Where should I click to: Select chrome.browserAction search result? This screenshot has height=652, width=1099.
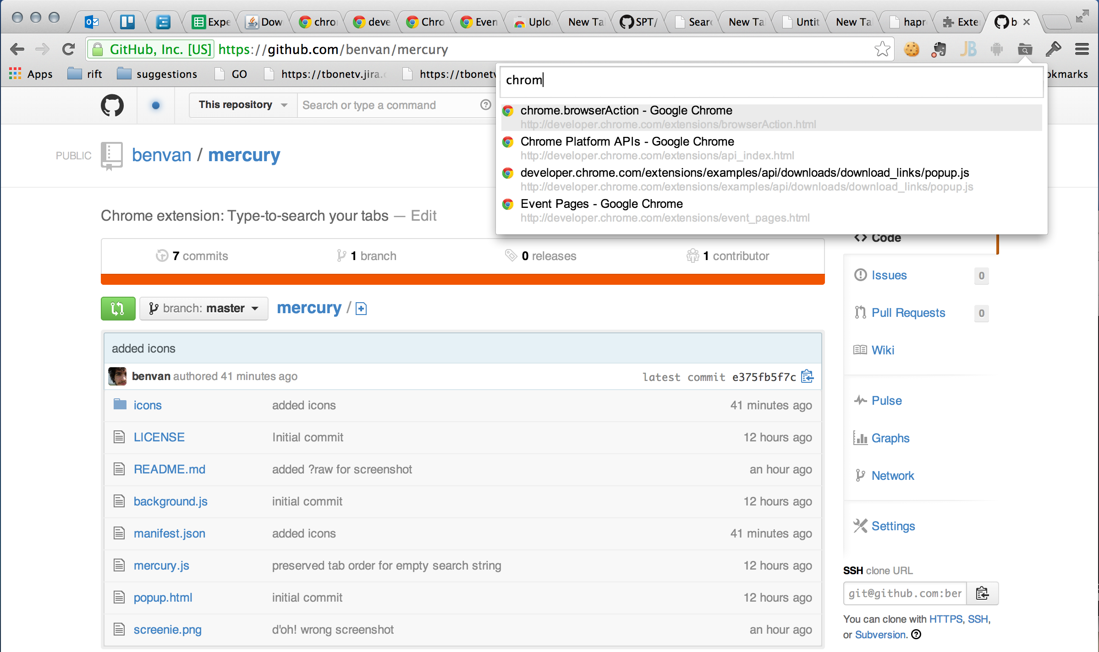pos(771,117)
